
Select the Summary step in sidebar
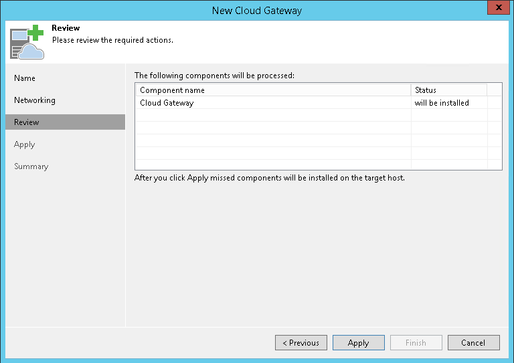(31, 166)
